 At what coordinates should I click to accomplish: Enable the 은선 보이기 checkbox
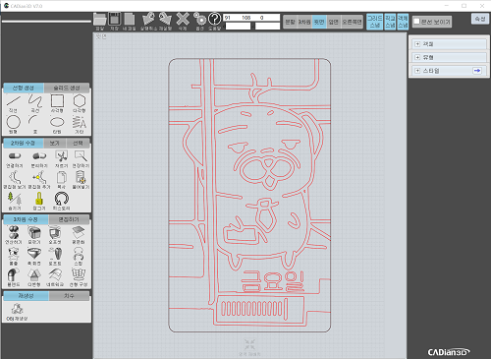416,22
